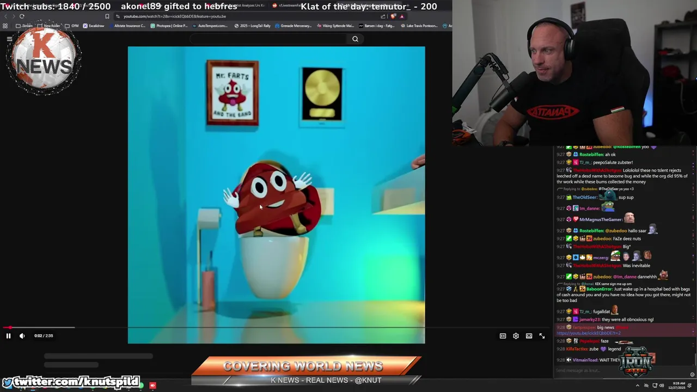Open the browser apps grid icon
This screenshot has width=697, height=392.
(x=5, y=26)
